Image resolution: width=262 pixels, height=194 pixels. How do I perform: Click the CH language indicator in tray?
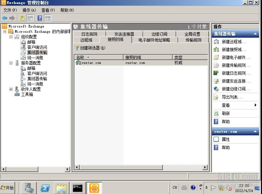point(175,188)
